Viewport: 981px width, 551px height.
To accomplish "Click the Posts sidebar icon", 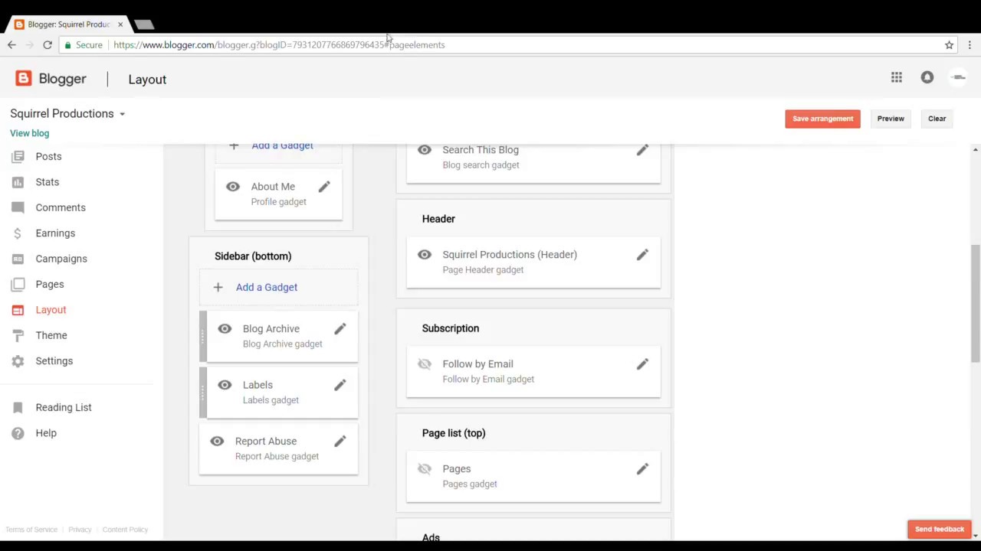I will click(x=18, y=156).
